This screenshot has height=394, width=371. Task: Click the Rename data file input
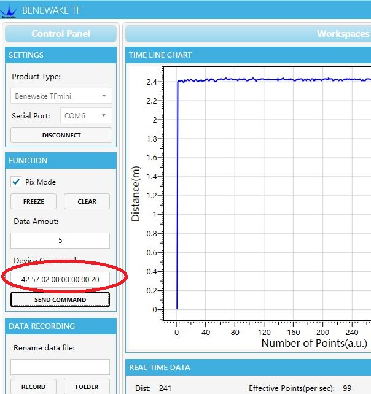pyautogui.click(x=60, y=367)
